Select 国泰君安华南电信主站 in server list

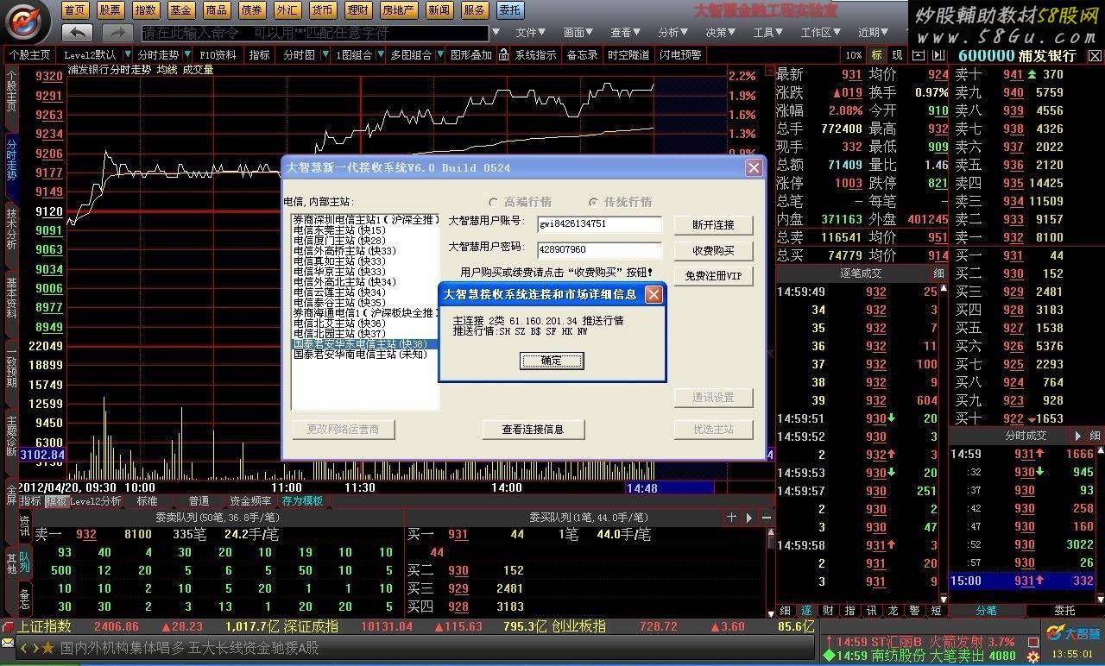364,354
